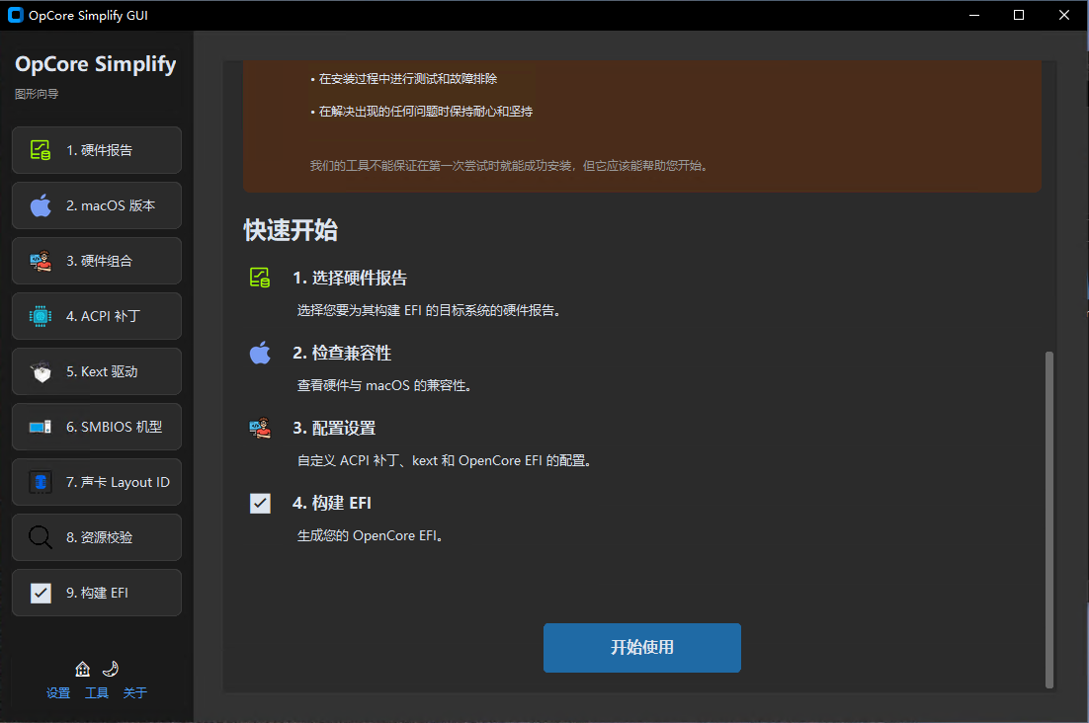This screenshot has width=1089, height=723.
Task: Click the 快速开始 heading
Action: [x=291, y=230]
